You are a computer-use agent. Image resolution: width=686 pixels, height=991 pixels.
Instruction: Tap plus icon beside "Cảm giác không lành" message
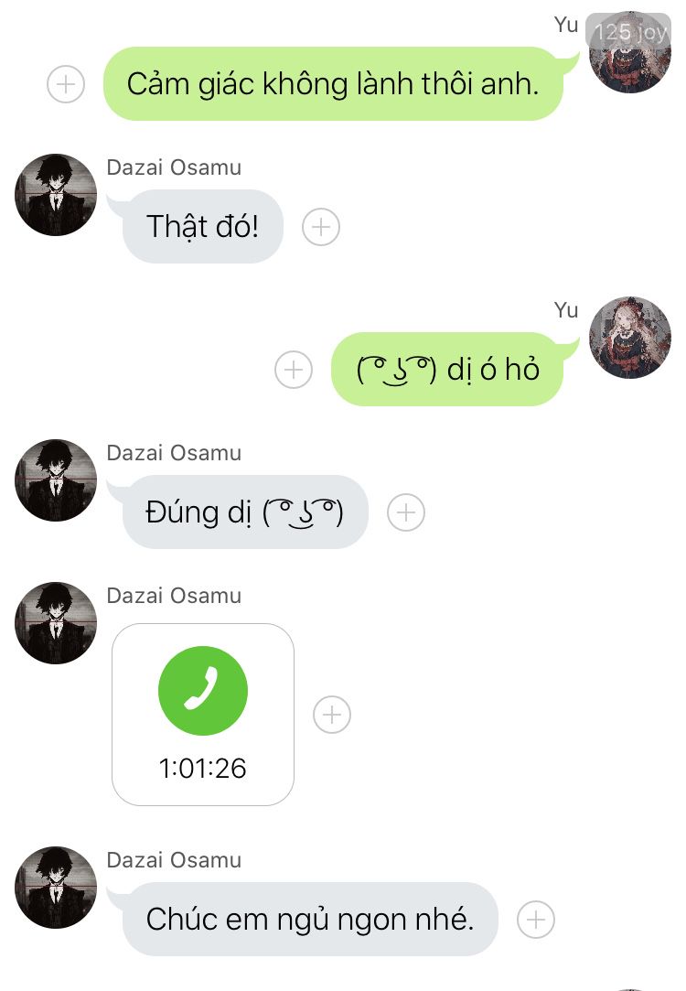[66, 84]
